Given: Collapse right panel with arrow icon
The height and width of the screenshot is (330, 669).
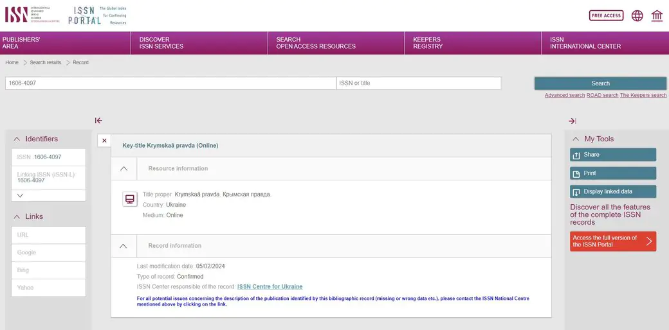Looking at the screenshot, I should (572, 121).
